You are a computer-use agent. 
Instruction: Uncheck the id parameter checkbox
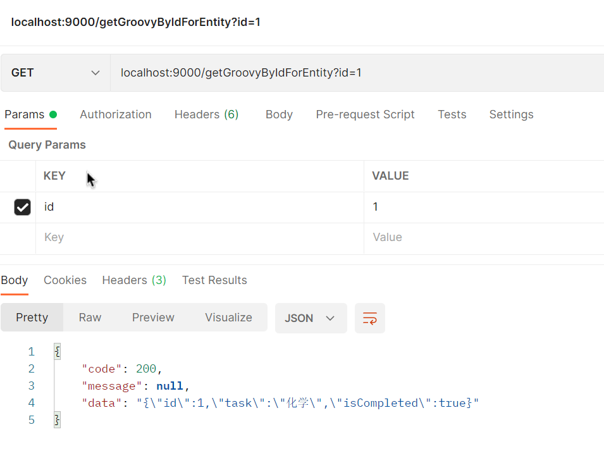22,207
